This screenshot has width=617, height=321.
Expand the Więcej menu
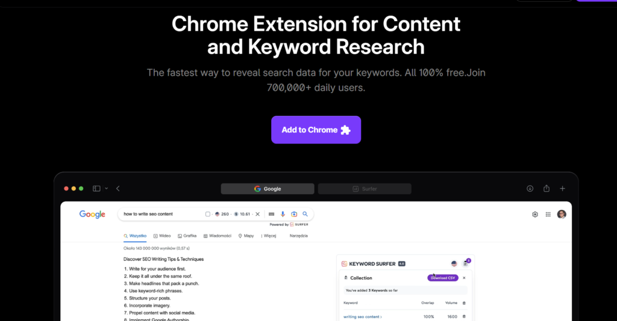pos(268,236)
